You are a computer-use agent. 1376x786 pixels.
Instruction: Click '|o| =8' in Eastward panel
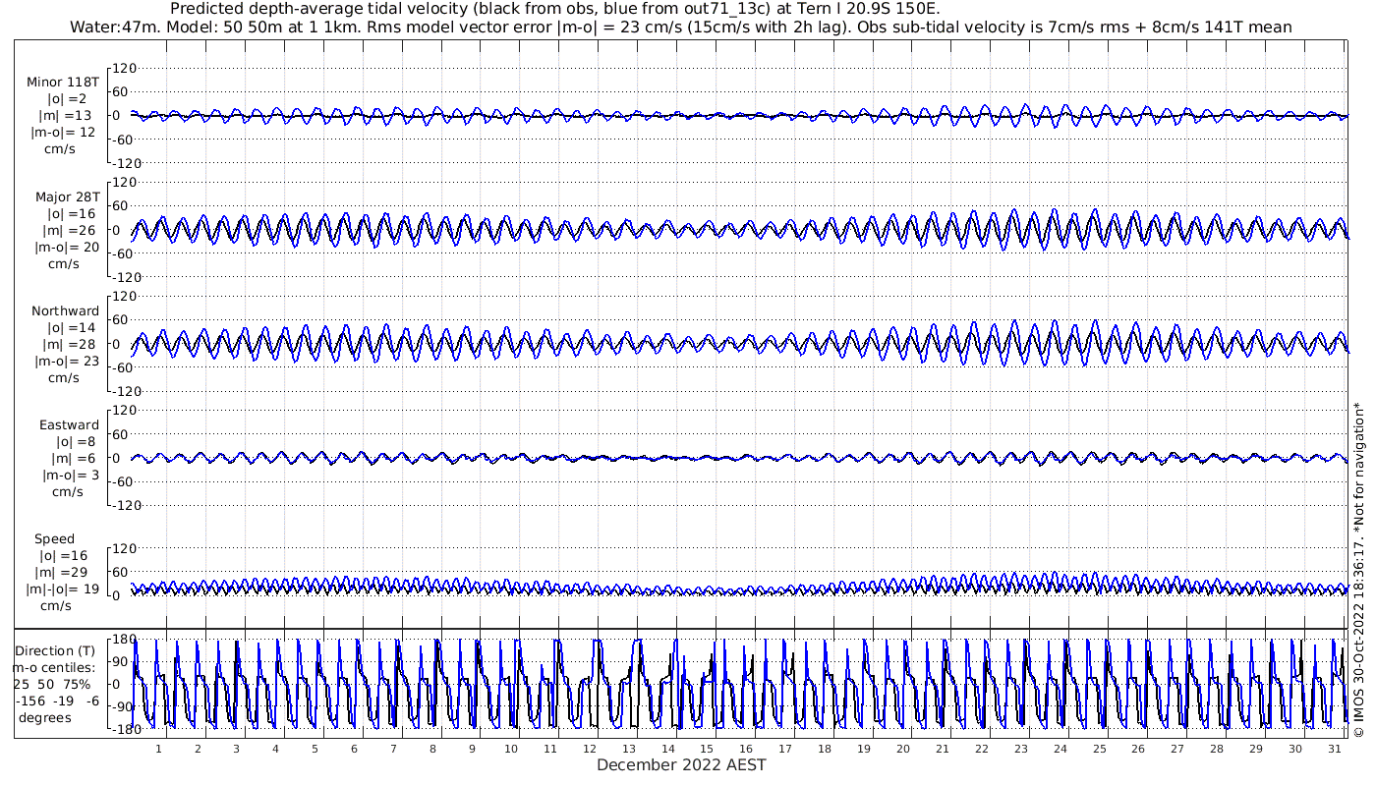coord(74,442)
